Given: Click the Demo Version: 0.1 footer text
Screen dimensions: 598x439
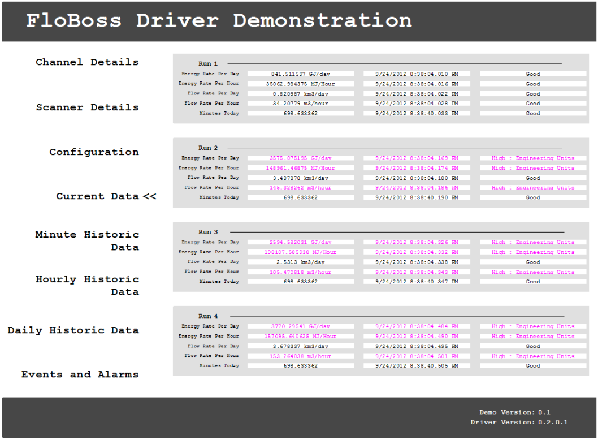Looking at the screenshot, I should coord(514,412).
